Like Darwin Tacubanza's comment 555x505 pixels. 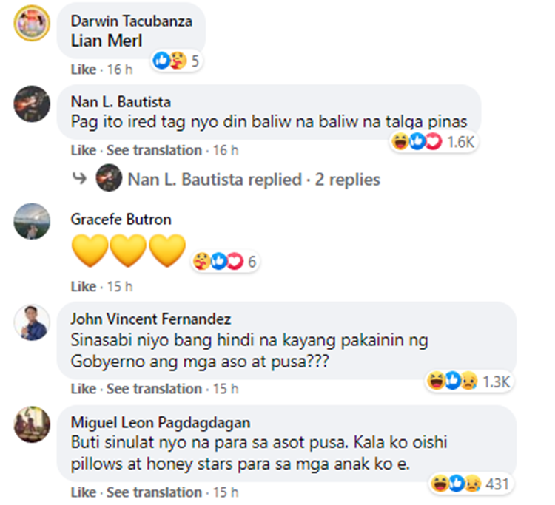pyautogui.click(x=83, y=70)
